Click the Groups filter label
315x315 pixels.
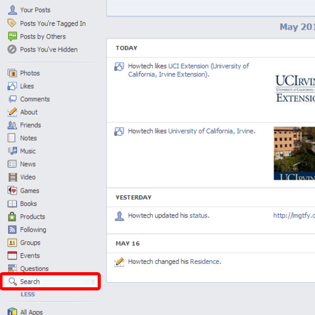30,243
